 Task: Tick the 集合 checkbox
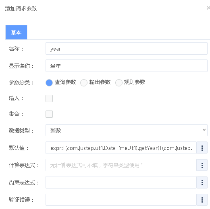(49, 114)
